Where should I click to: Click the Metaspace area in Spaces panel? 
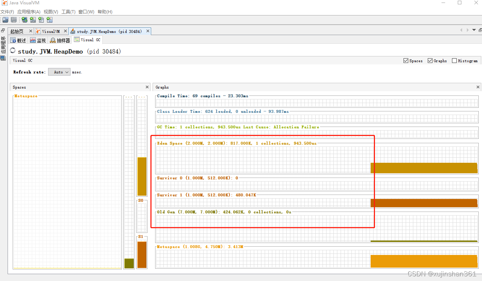(x=67, y=184)
